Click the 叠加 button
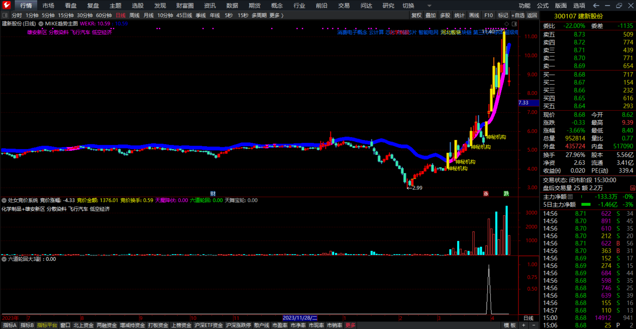This screenshot has width=636, height=329. [x=431, y=15]
